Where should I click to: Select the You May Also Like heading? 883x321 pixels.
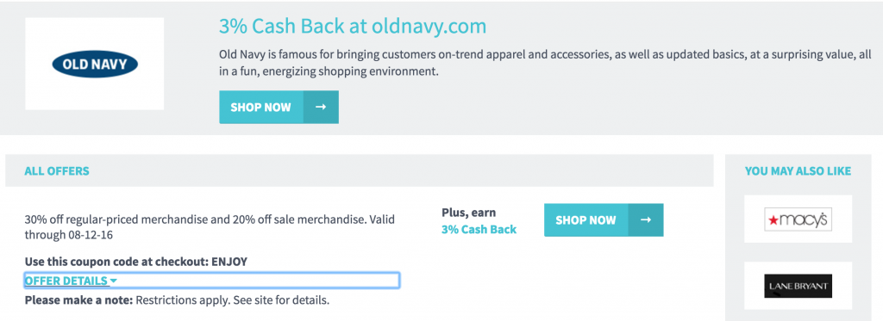(x=798, y=171)
